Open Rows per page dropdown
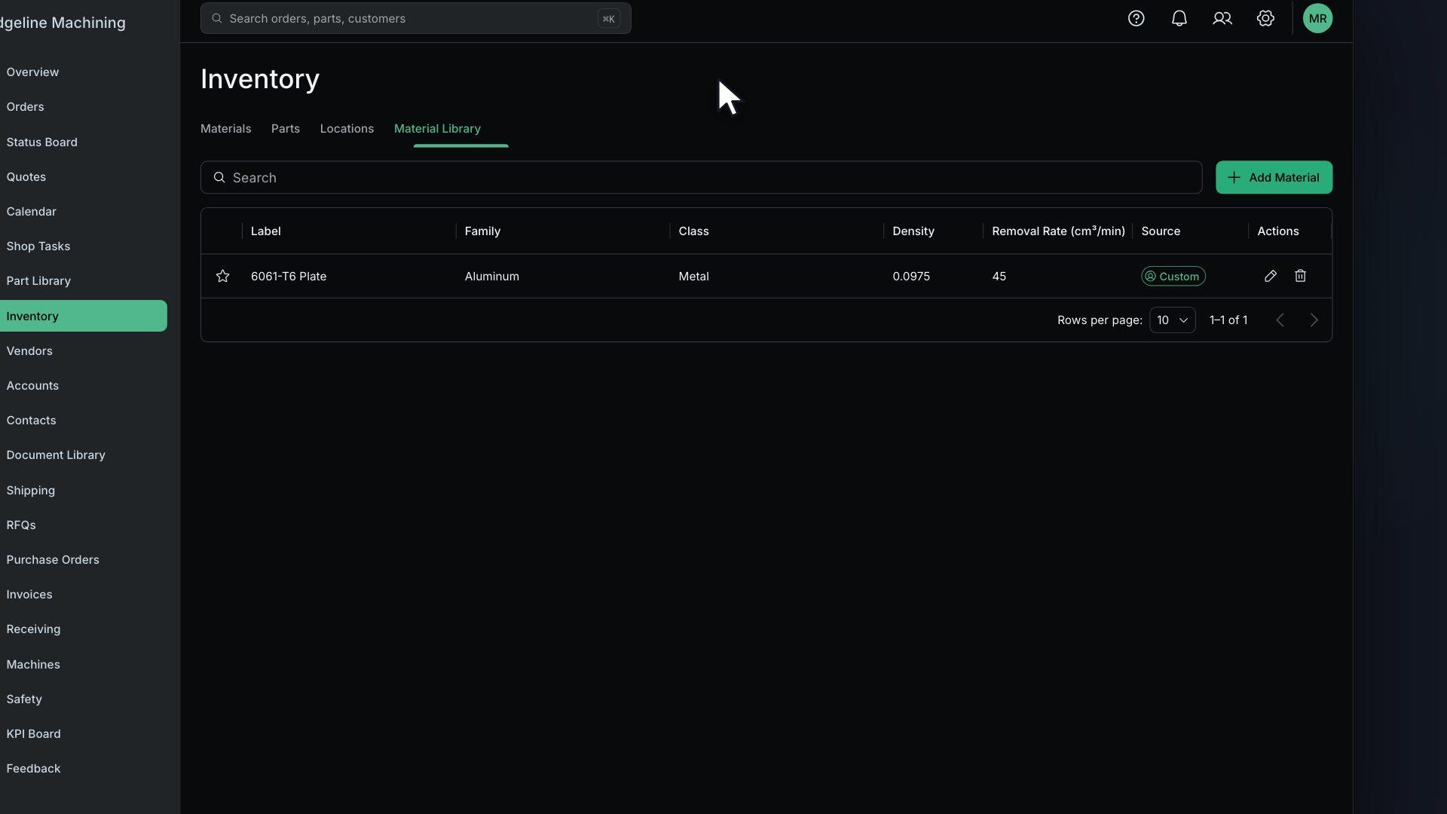The image size is (1447, 814). tap(1172, 320)
